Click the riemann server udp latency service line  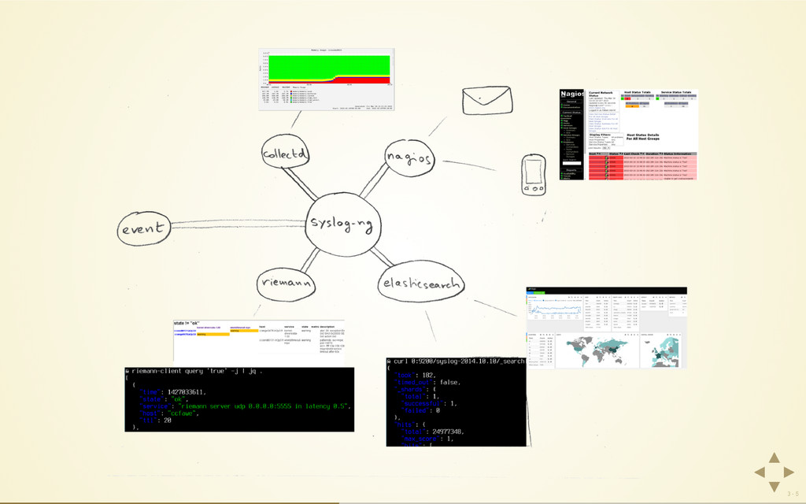point(245,406)
